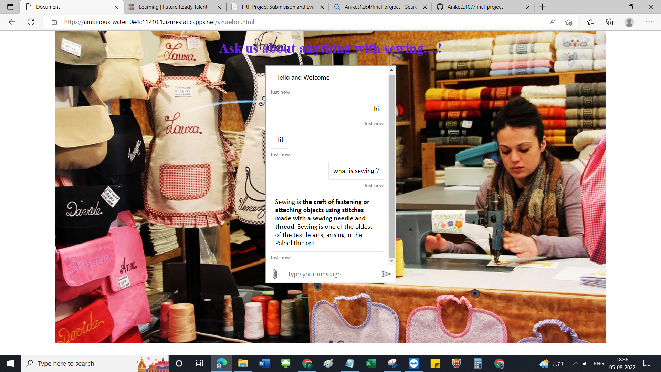Open a new browser tab
Screen dimensions: 661x372
pos(543,7)
